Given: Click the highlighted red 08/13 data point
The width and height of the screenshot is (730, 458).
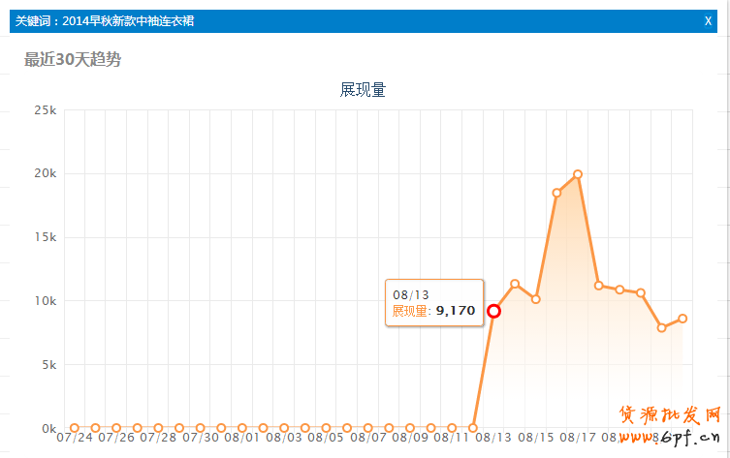Looking at the screenshot, I should coord(494,311).
